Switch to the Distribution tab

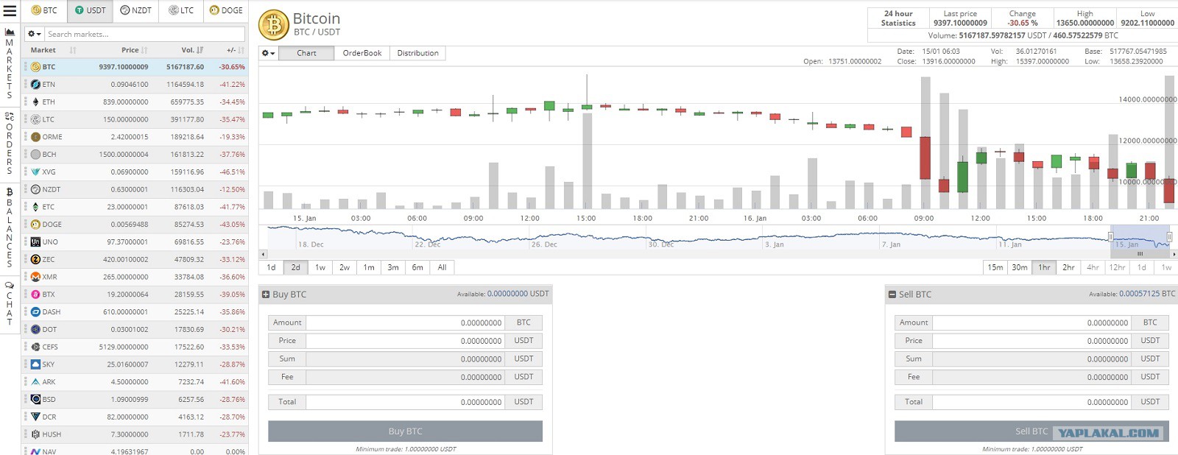coord(417,53)
